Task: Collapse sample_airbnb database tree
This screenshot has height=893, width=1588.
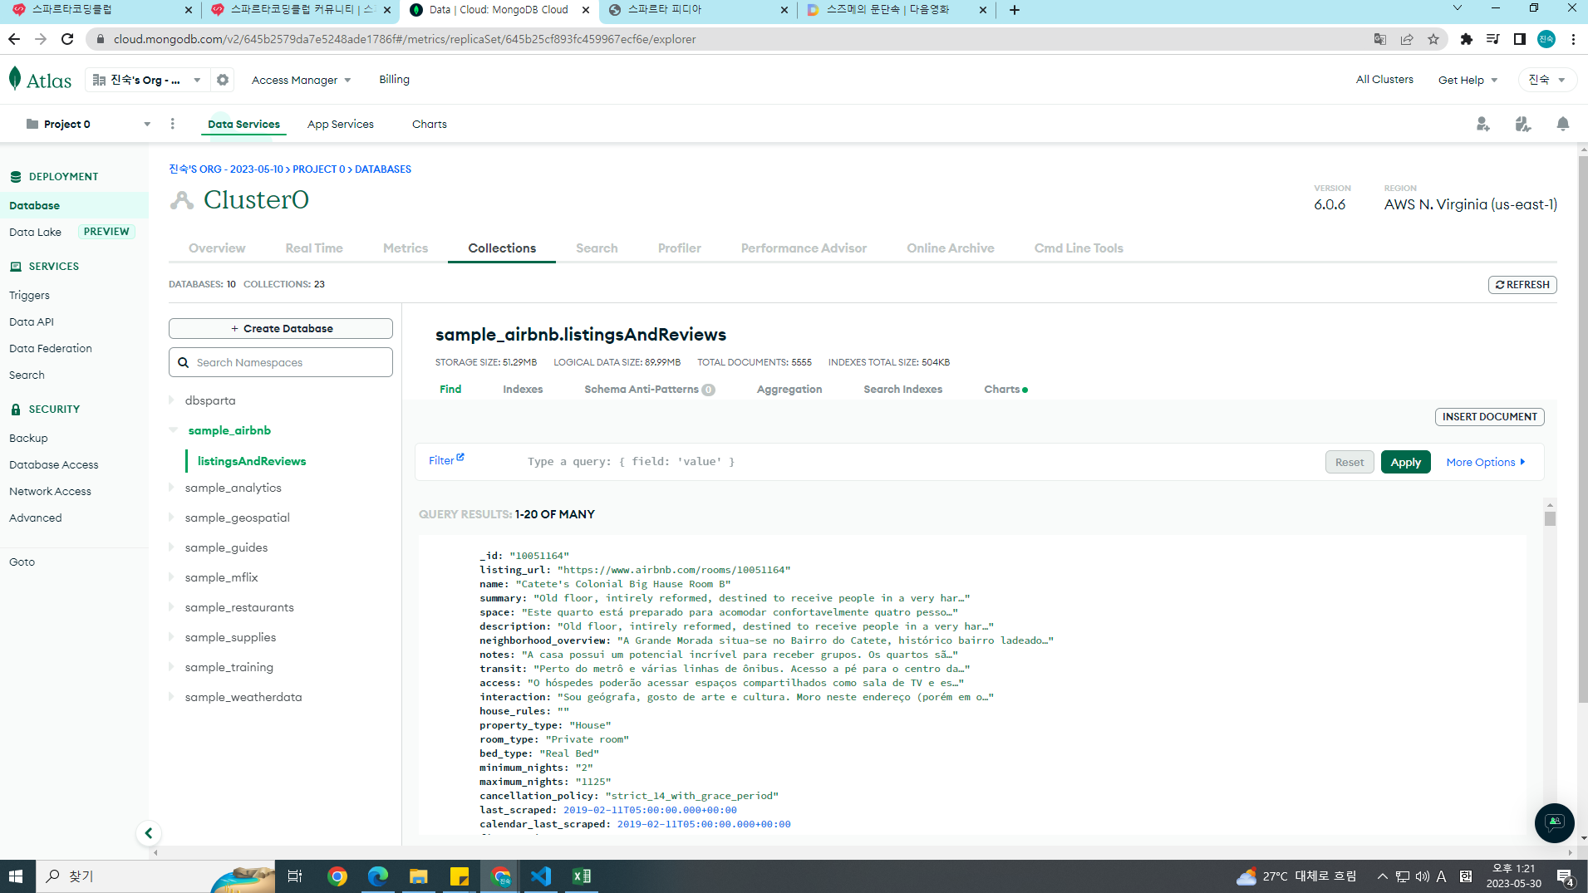Action: coord(174,430)
